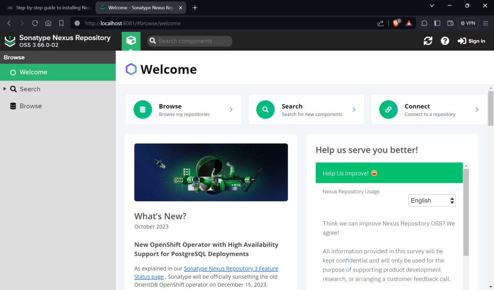
Task: Open the tab search dropdown arrow
Action: (x=432, y=6)
